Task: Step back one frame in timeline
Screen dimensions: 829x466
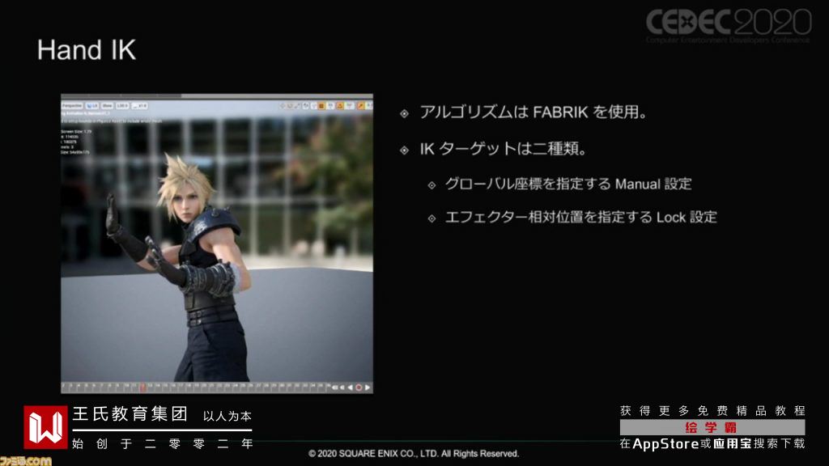Action: 342,388
